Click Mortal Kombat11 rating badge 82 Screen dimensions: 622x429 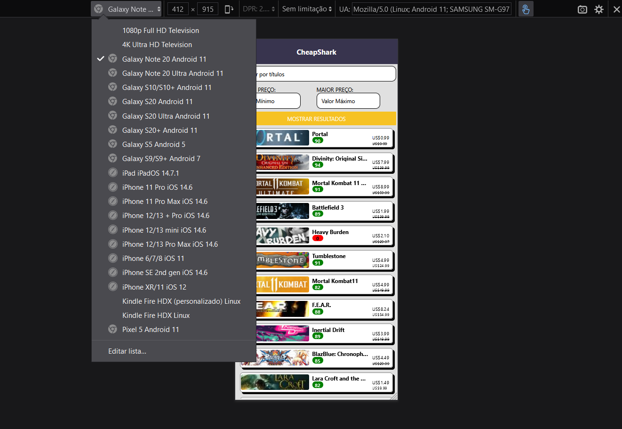tap(318, 287)
